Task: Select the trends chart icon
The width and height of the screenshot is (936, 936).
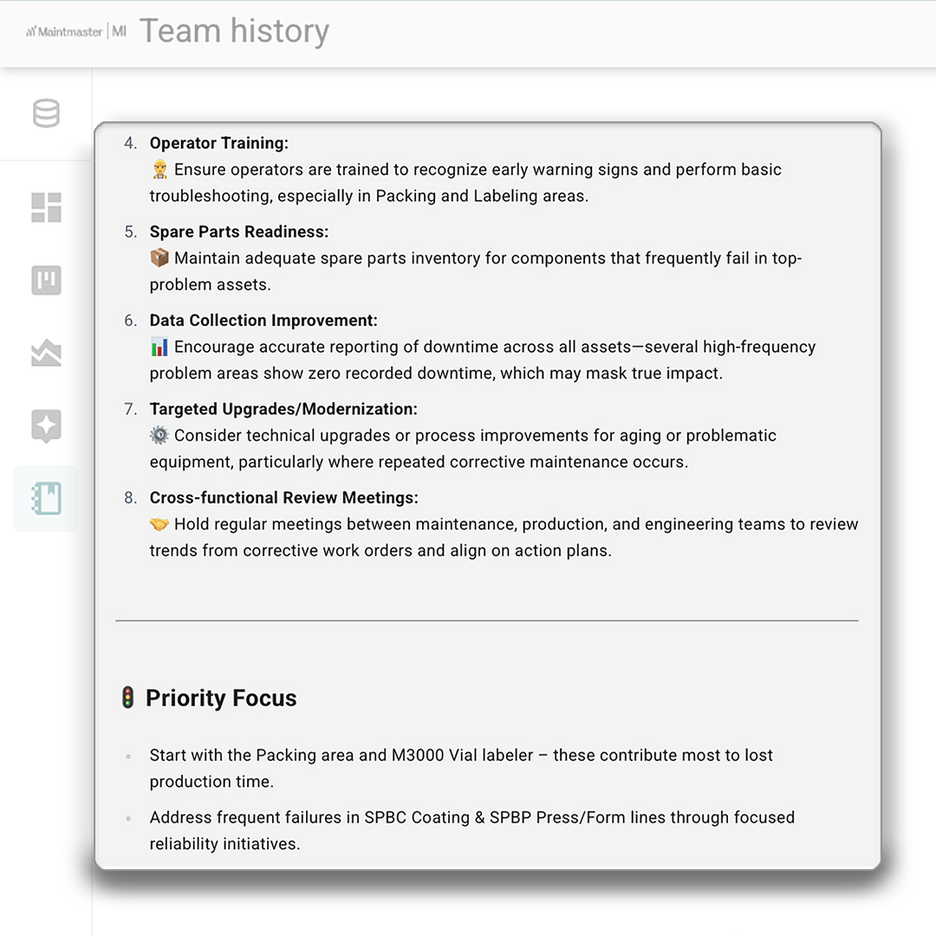Action: [46, 353]
